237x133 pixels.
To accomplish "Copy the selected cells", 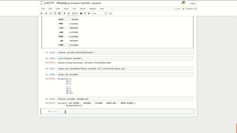I will (x=55, y=13).
